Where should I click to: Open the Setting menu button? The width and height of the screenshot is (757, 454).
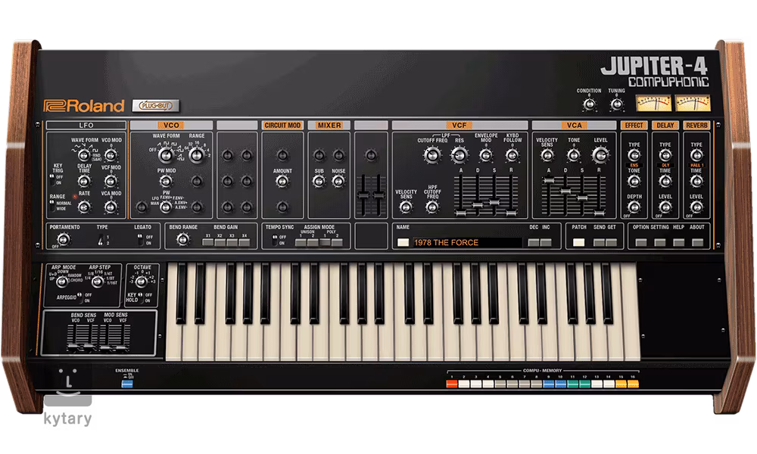click(660, 243)
